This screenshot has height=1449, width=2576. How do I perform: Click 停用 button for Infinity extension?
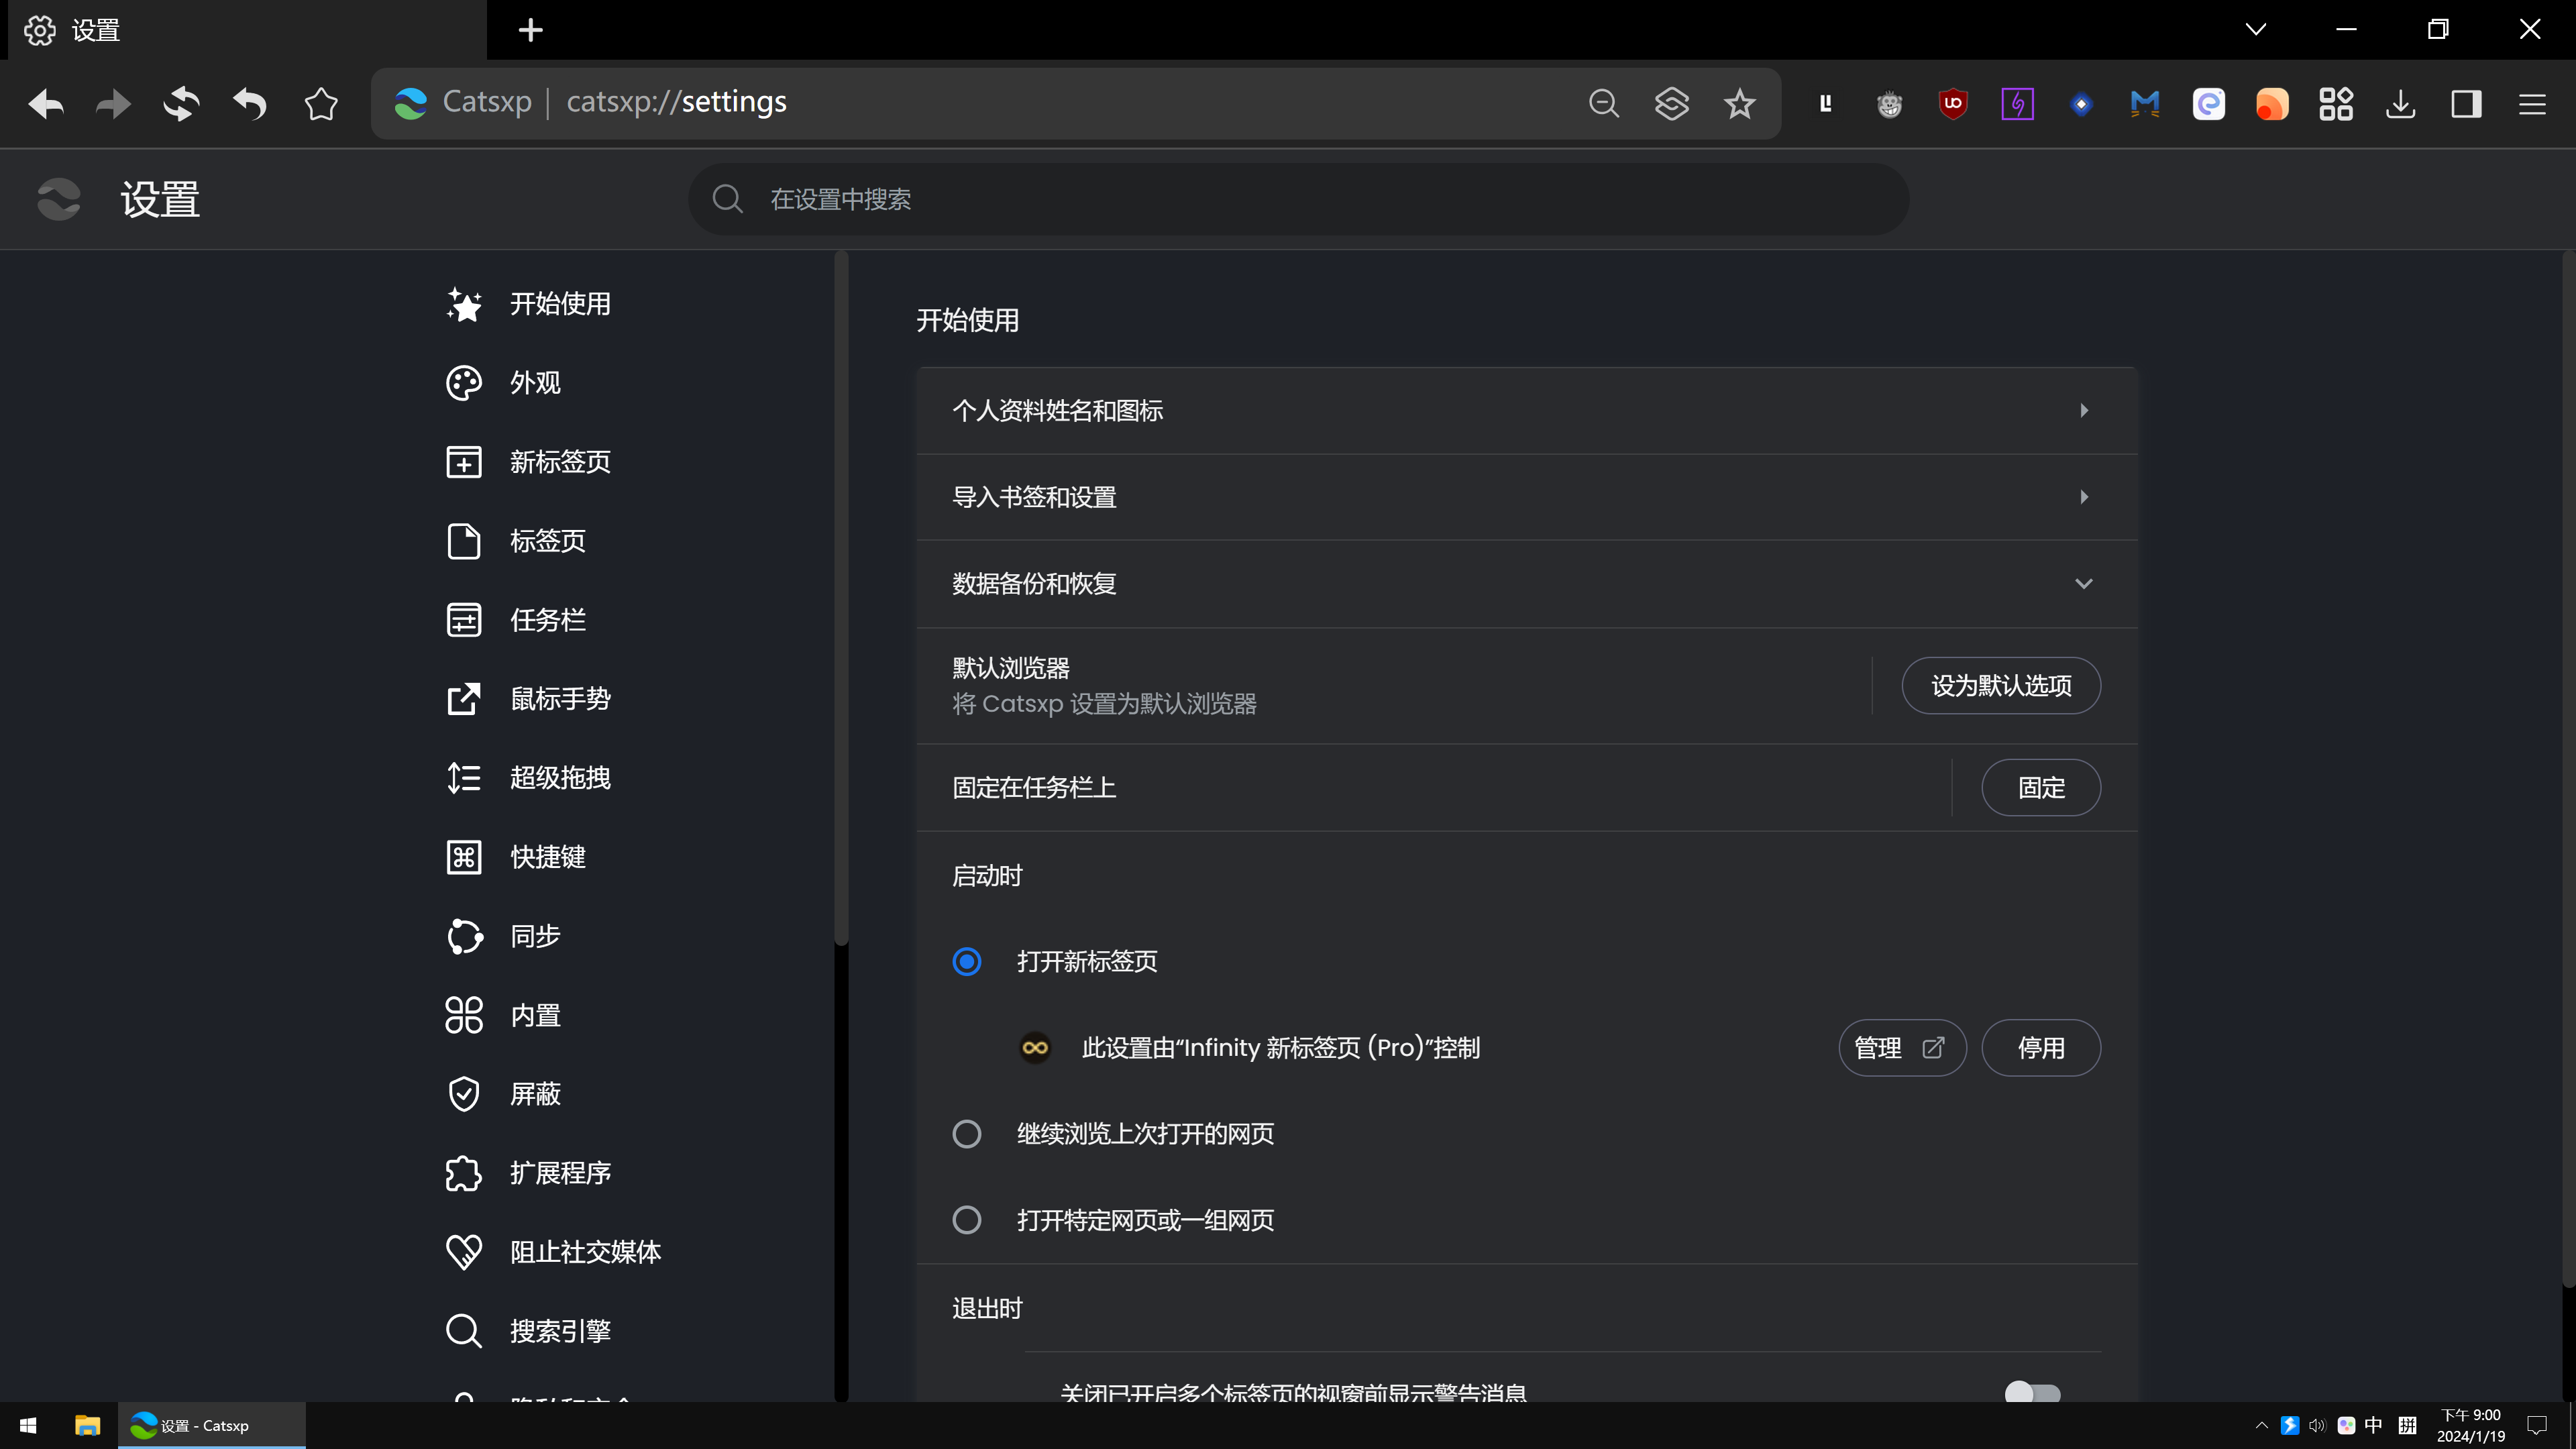tap(2040, 1048)
